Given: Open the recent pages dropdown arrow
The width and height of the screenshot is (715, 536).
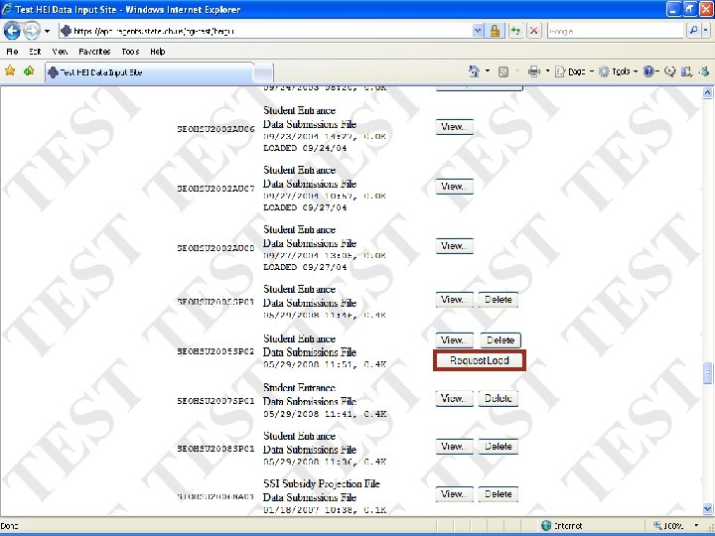Looking at the screenshot, I should coord(47,31).
